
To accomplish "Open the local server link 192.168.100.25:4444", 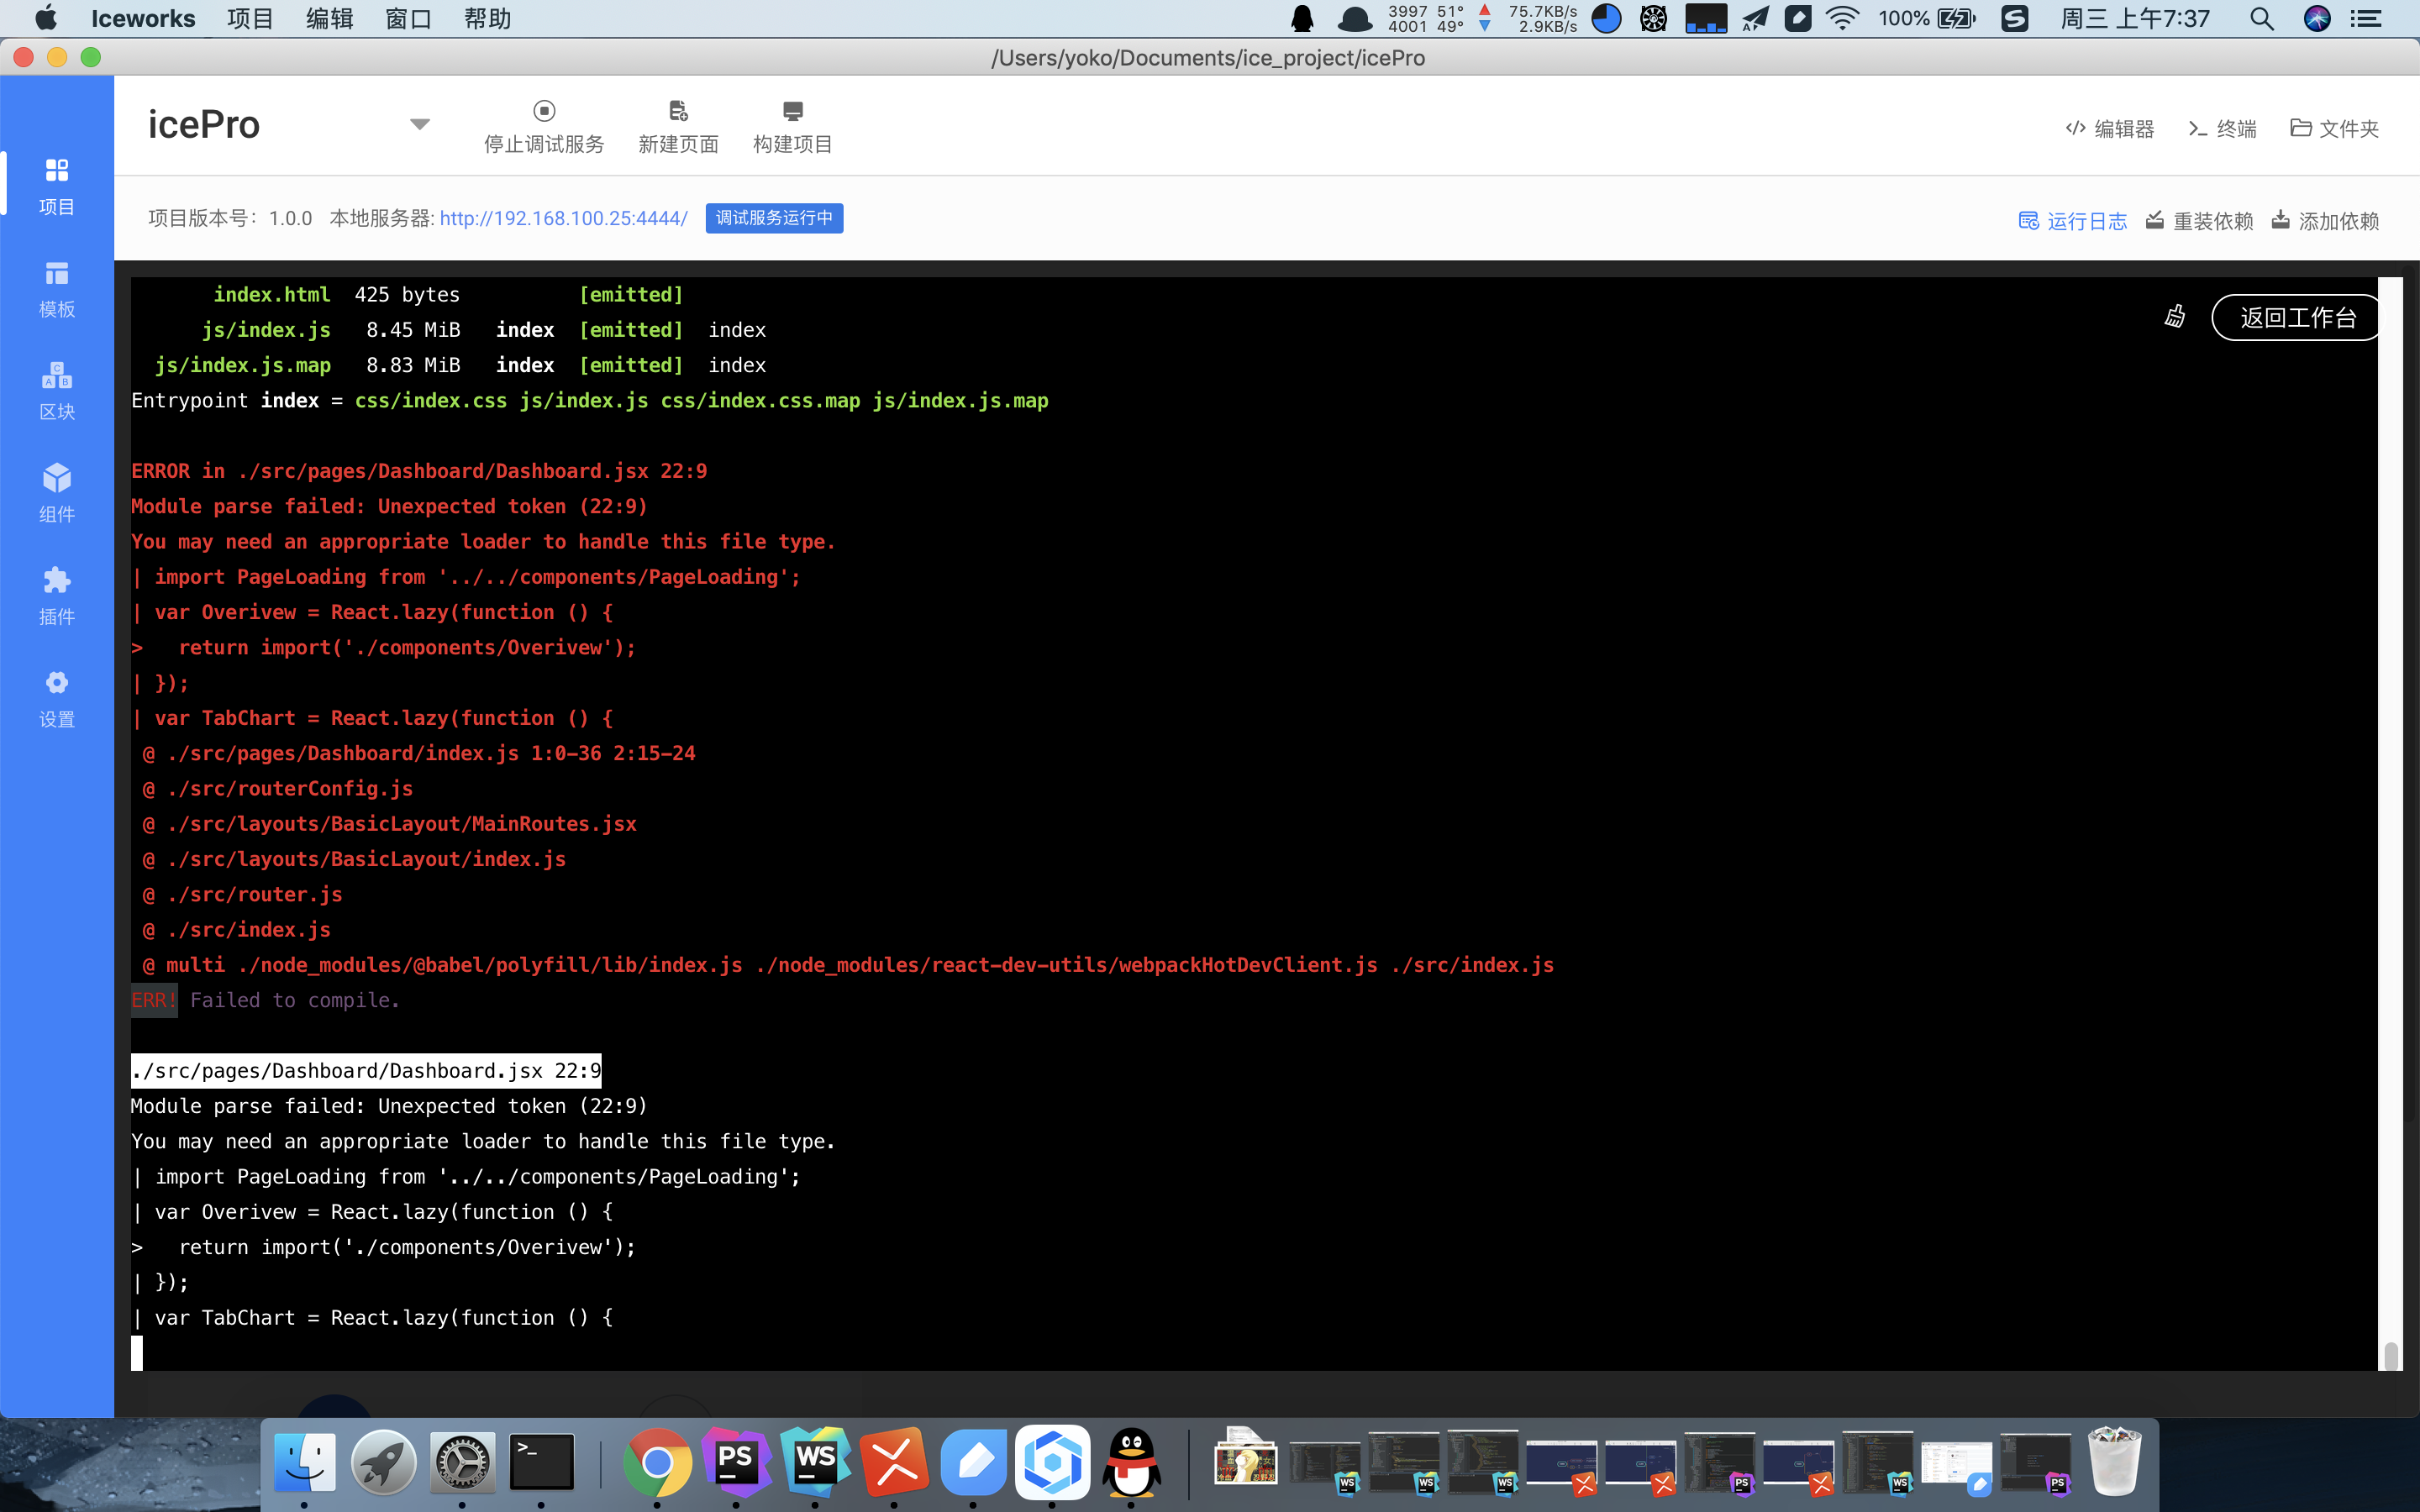I will 564,218.
